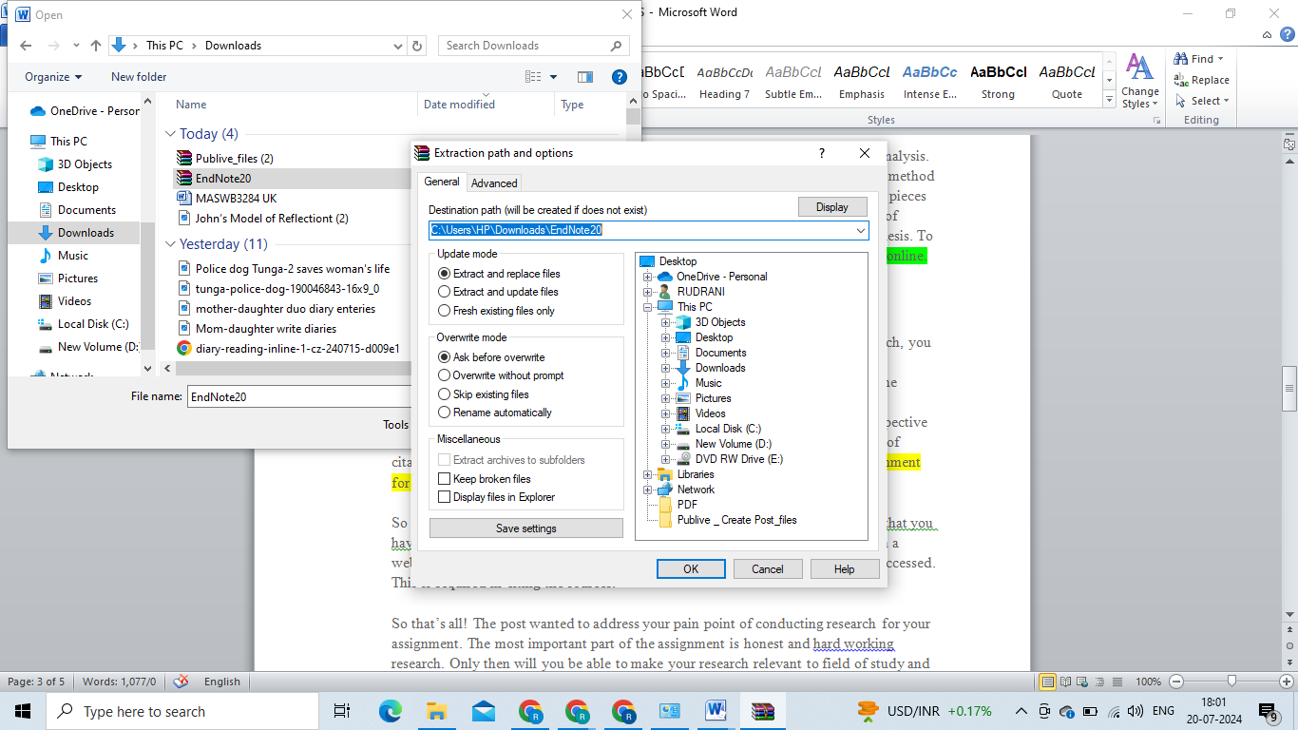Refresh the Downloads folder view
This screenshot has height=730, width=1298.
(417, 46)
